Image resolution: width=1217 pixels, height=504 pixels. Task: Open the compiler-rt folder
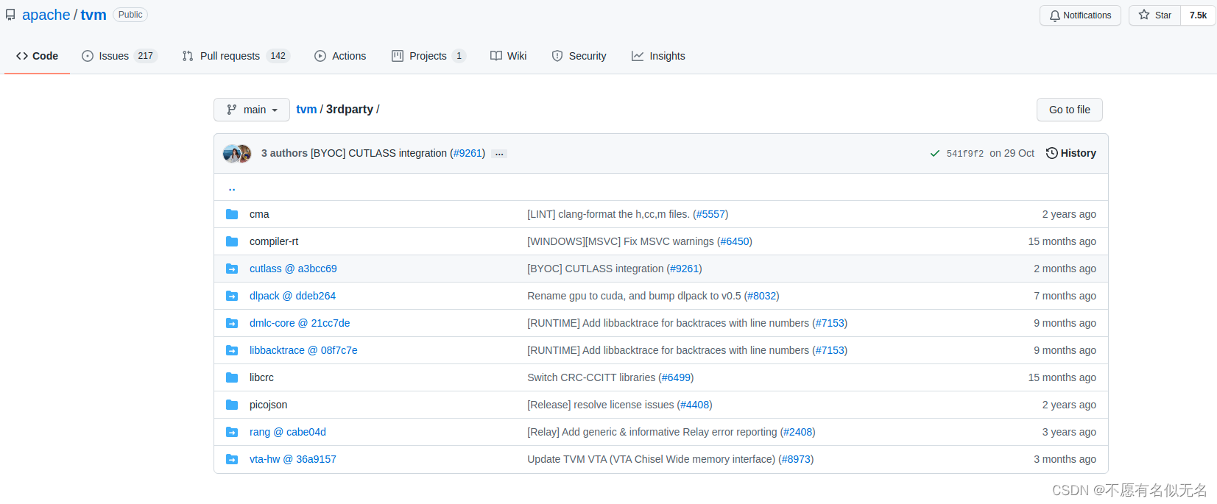pos(274,241)
